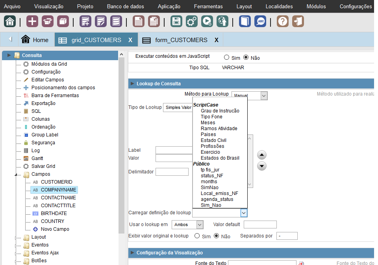378x265 pixels.
Task: Click the Exit door icon
Action: (298, 21)
